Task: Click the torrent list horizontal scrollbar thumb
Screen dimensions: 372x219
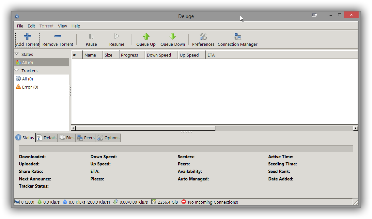Action: [146, 128]
